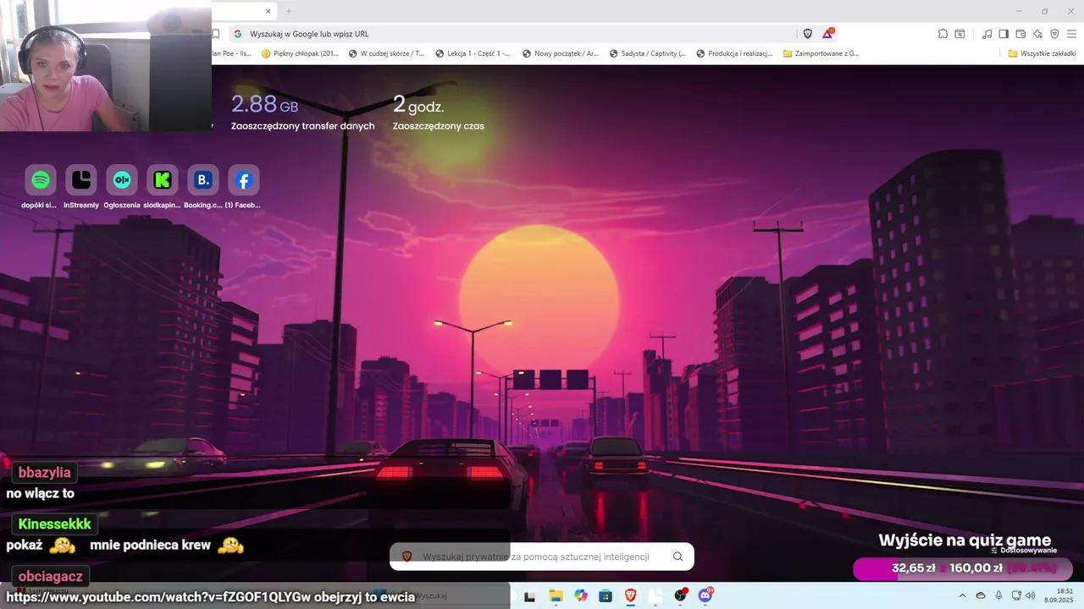Open the Facebook top-site tile
This screenshot has height=609, width=1084.
coord(244,179)
